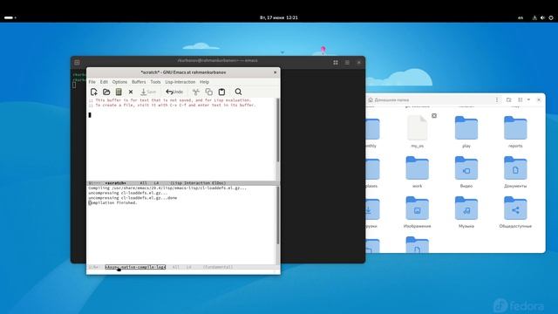The height and width of the screenshot is (314, 558).
Task: Open the Tools menu in Emacs
Action: pos(155,82)
